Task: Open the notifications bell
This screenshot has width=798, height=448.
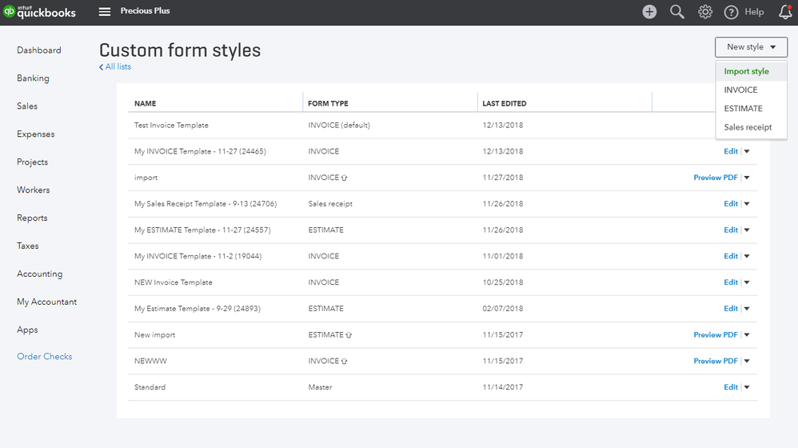Action: pos(785,12)
